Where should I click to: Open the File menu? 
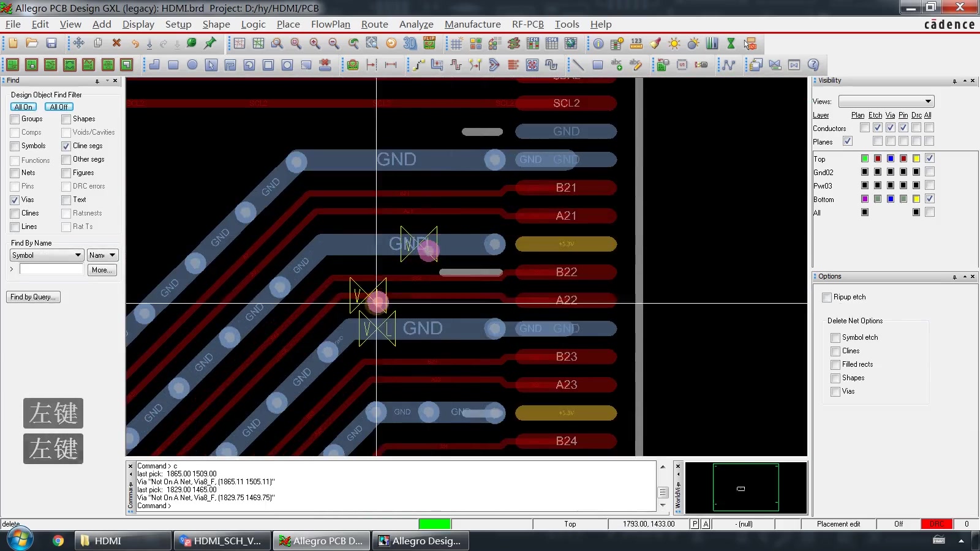coord(13,24)
